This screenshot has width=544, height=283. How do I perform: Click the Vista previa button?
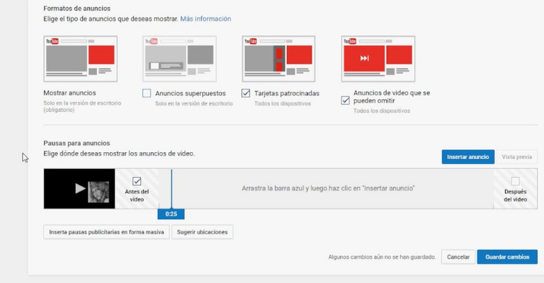pos(516,157)
